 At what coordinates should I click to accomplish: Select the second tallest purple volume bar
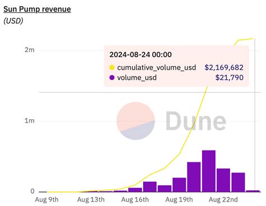point(194,177)
